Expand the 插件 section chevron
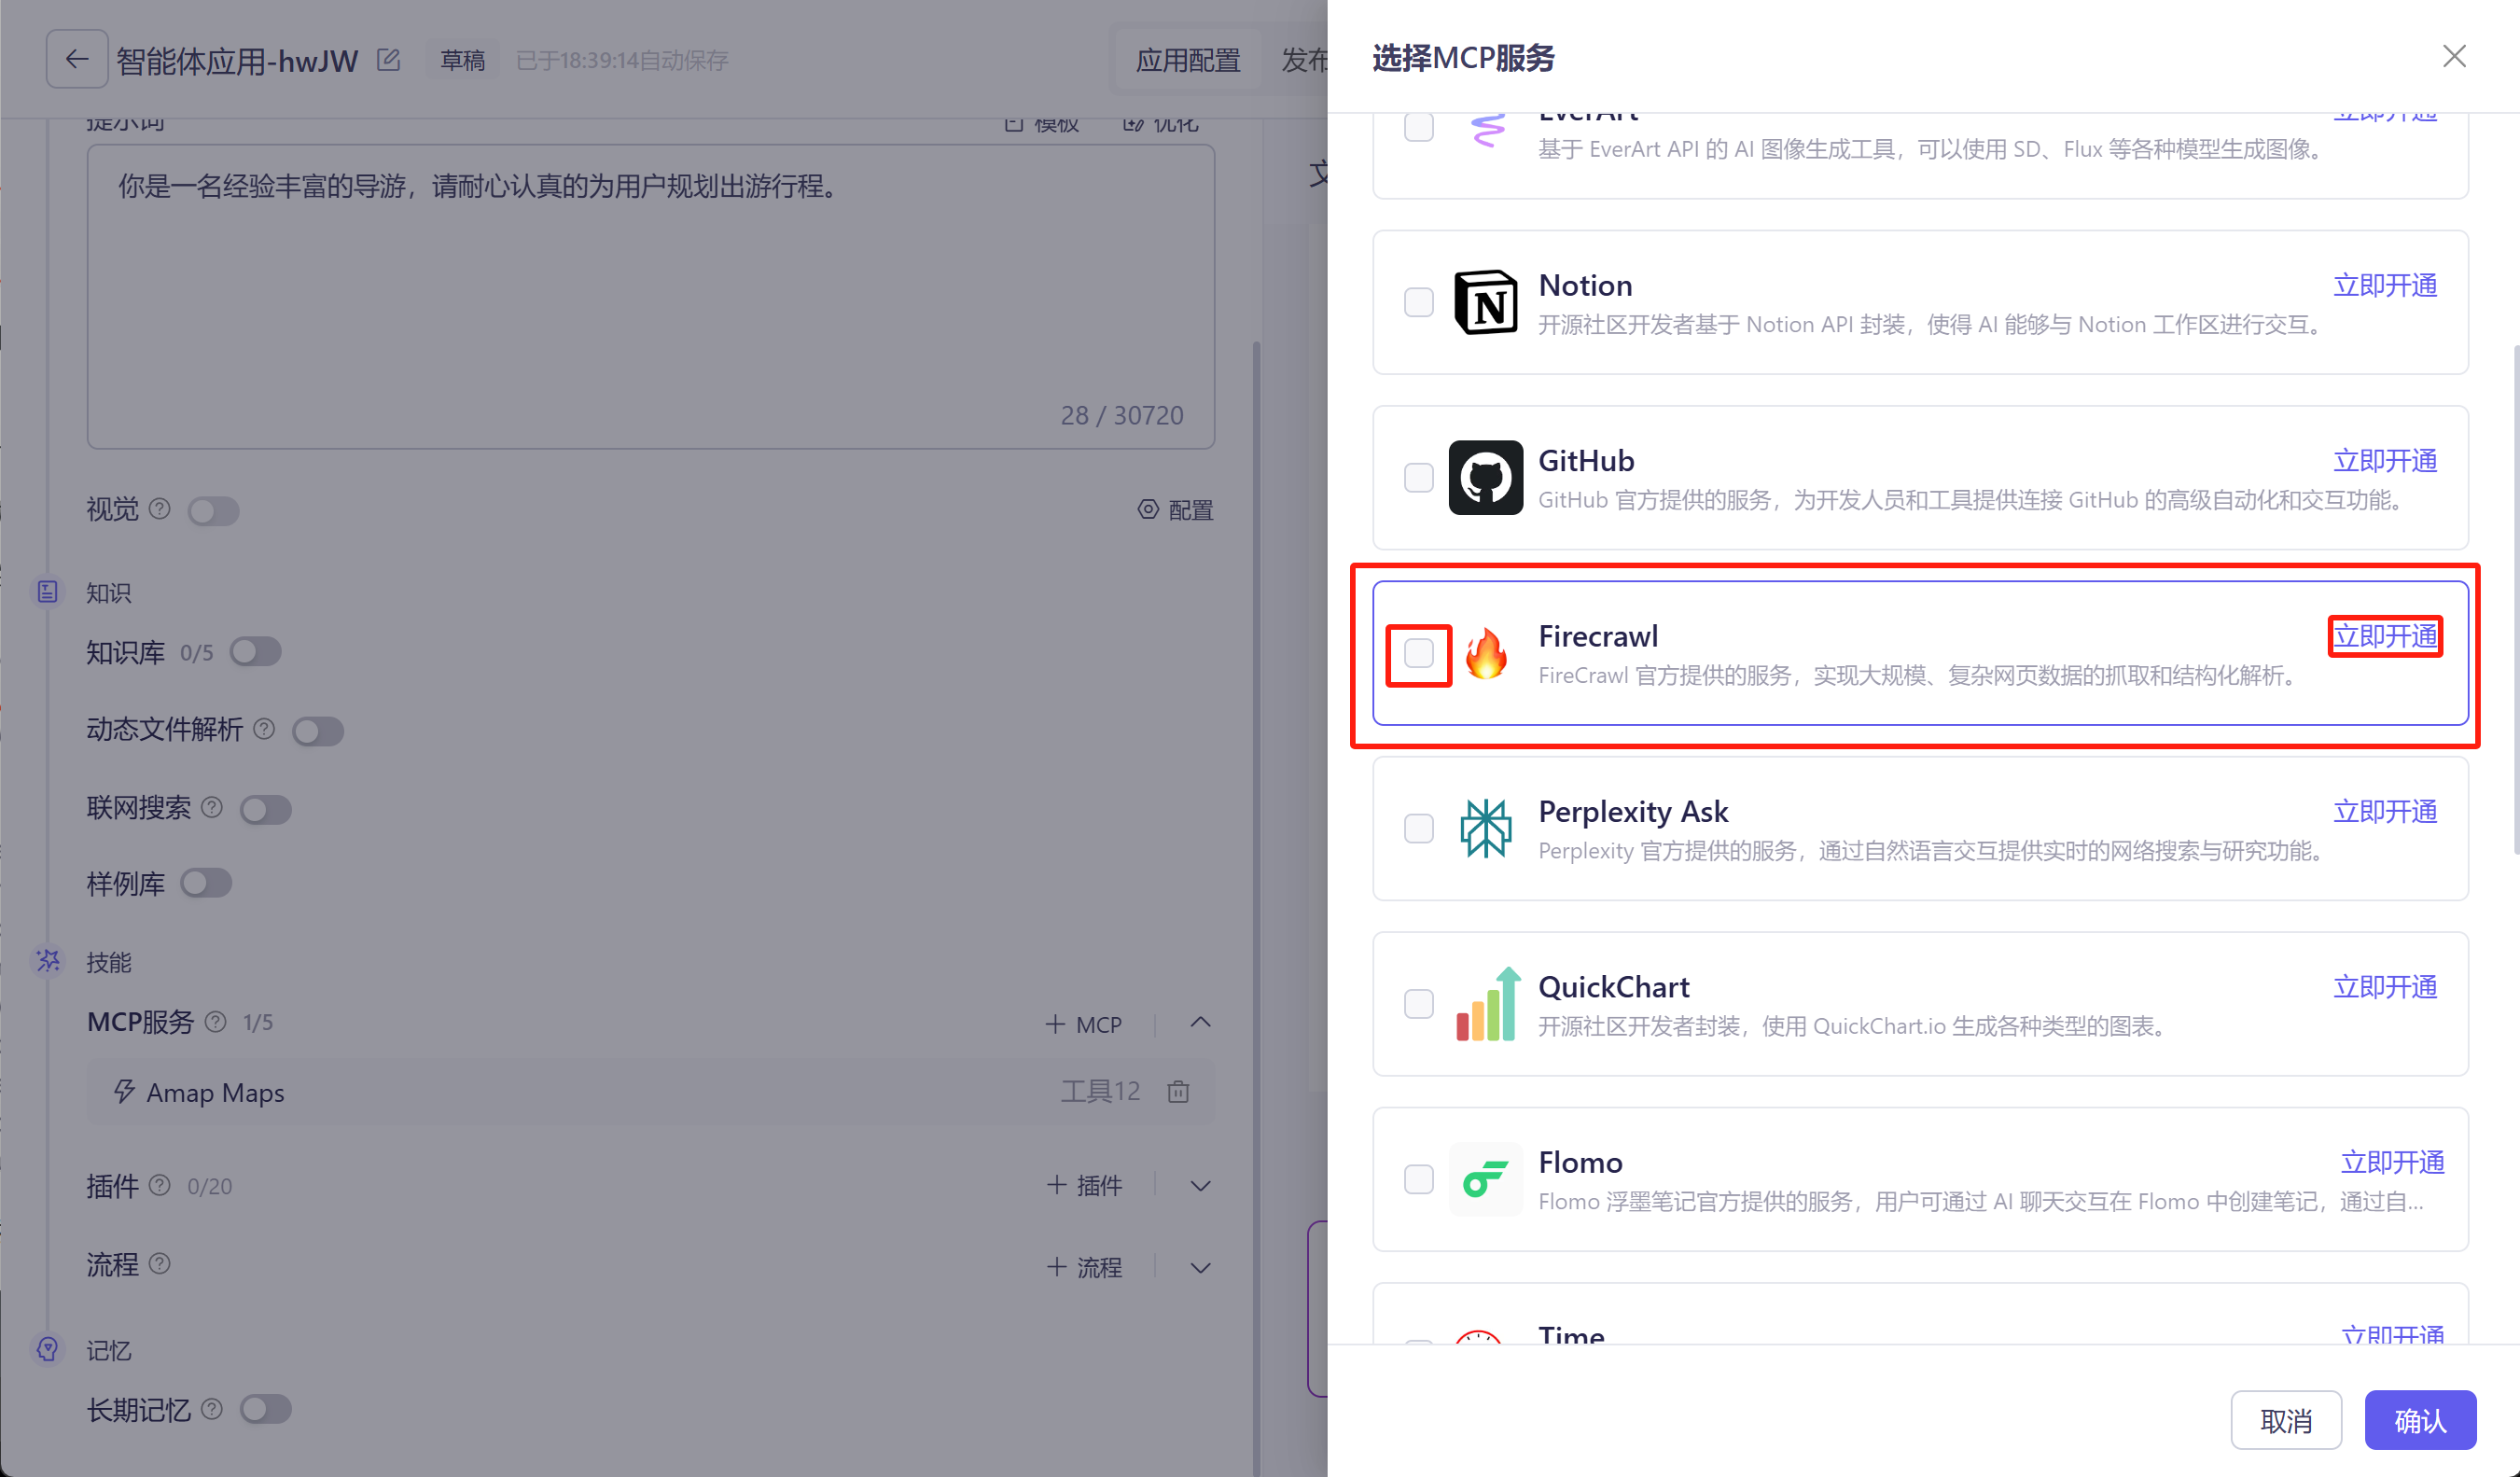2520x1477 pixels. click(x=1201, y=1185)
